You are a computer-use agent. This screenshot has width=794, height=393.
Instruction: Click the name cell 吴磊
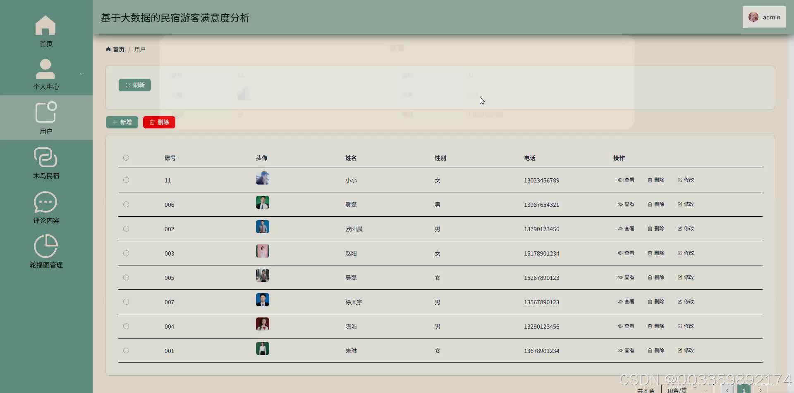coord(351,278)
